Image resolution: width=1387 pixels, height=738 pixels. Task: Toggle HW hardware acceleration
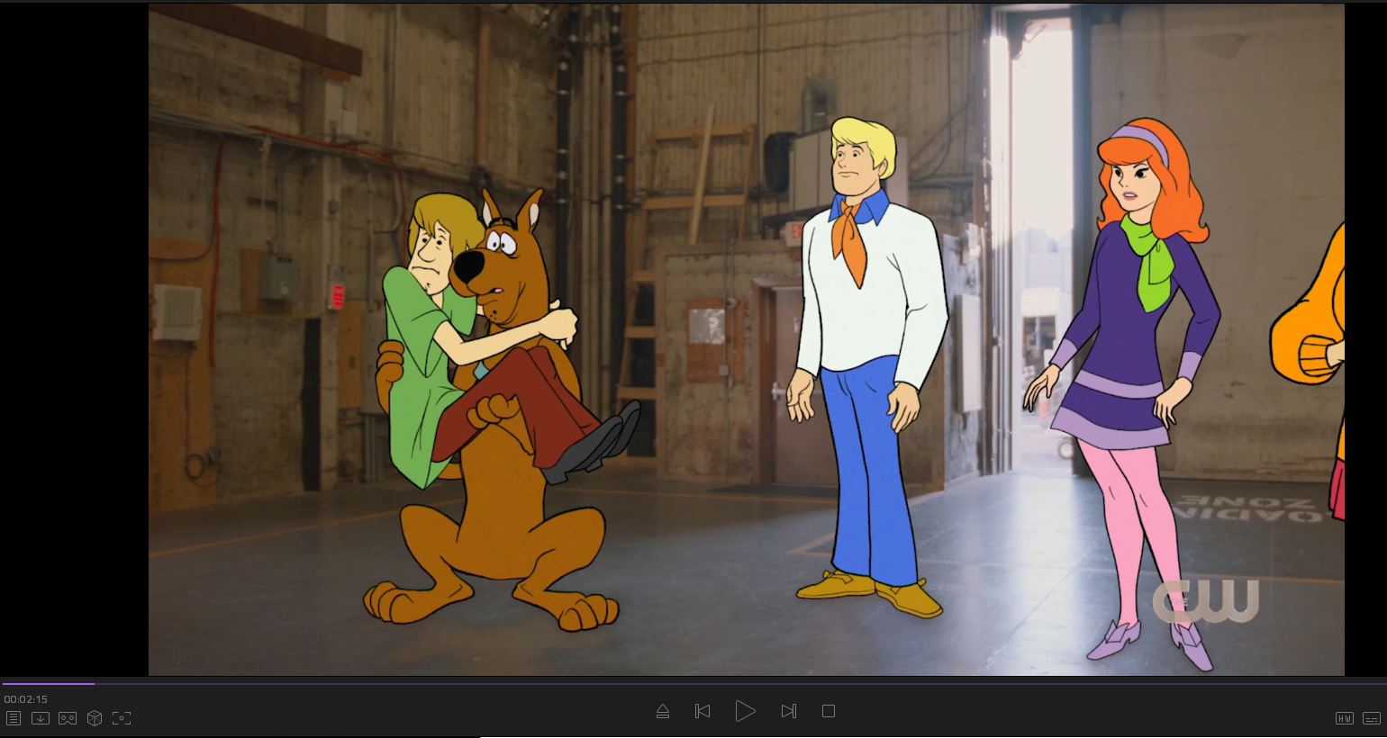pos(1344,718)
